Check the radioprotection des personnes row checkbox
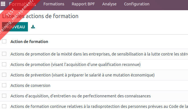Viewport: 188px width, 111px height. (x=4, y=106)
